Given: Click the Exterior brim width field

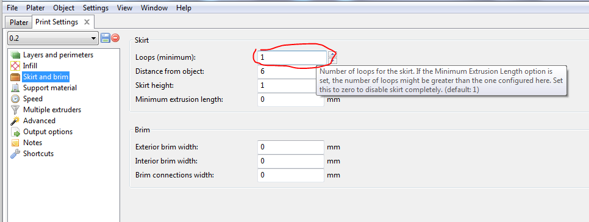Looking at the screenshot, I should pyautogui.click(x=291, y=147).
